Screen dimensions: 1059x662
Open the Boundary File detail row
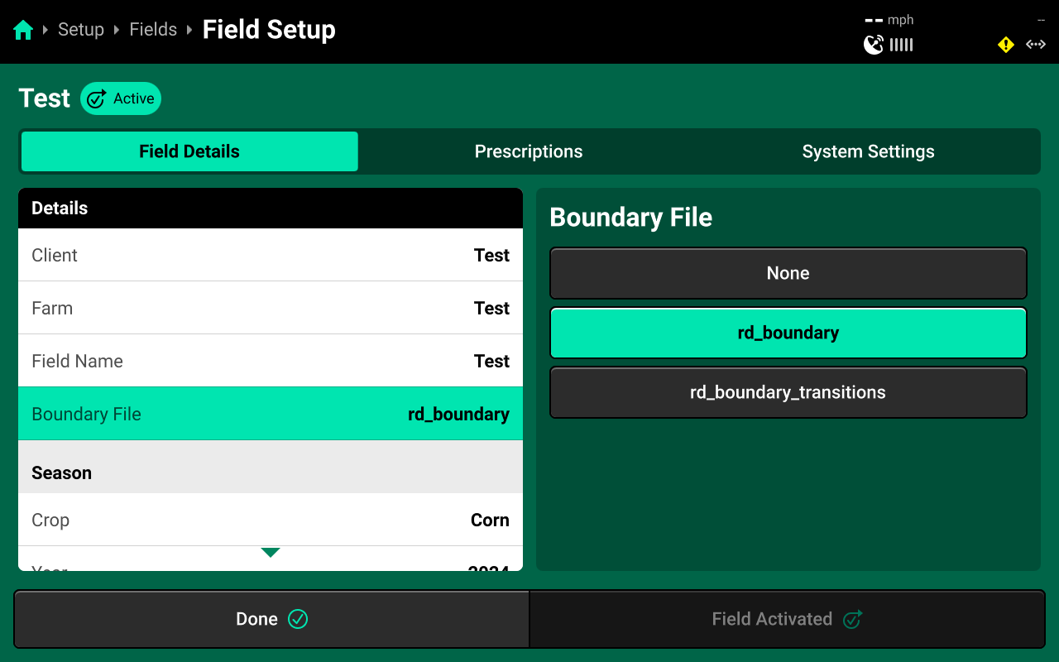[x=271, y=414]
